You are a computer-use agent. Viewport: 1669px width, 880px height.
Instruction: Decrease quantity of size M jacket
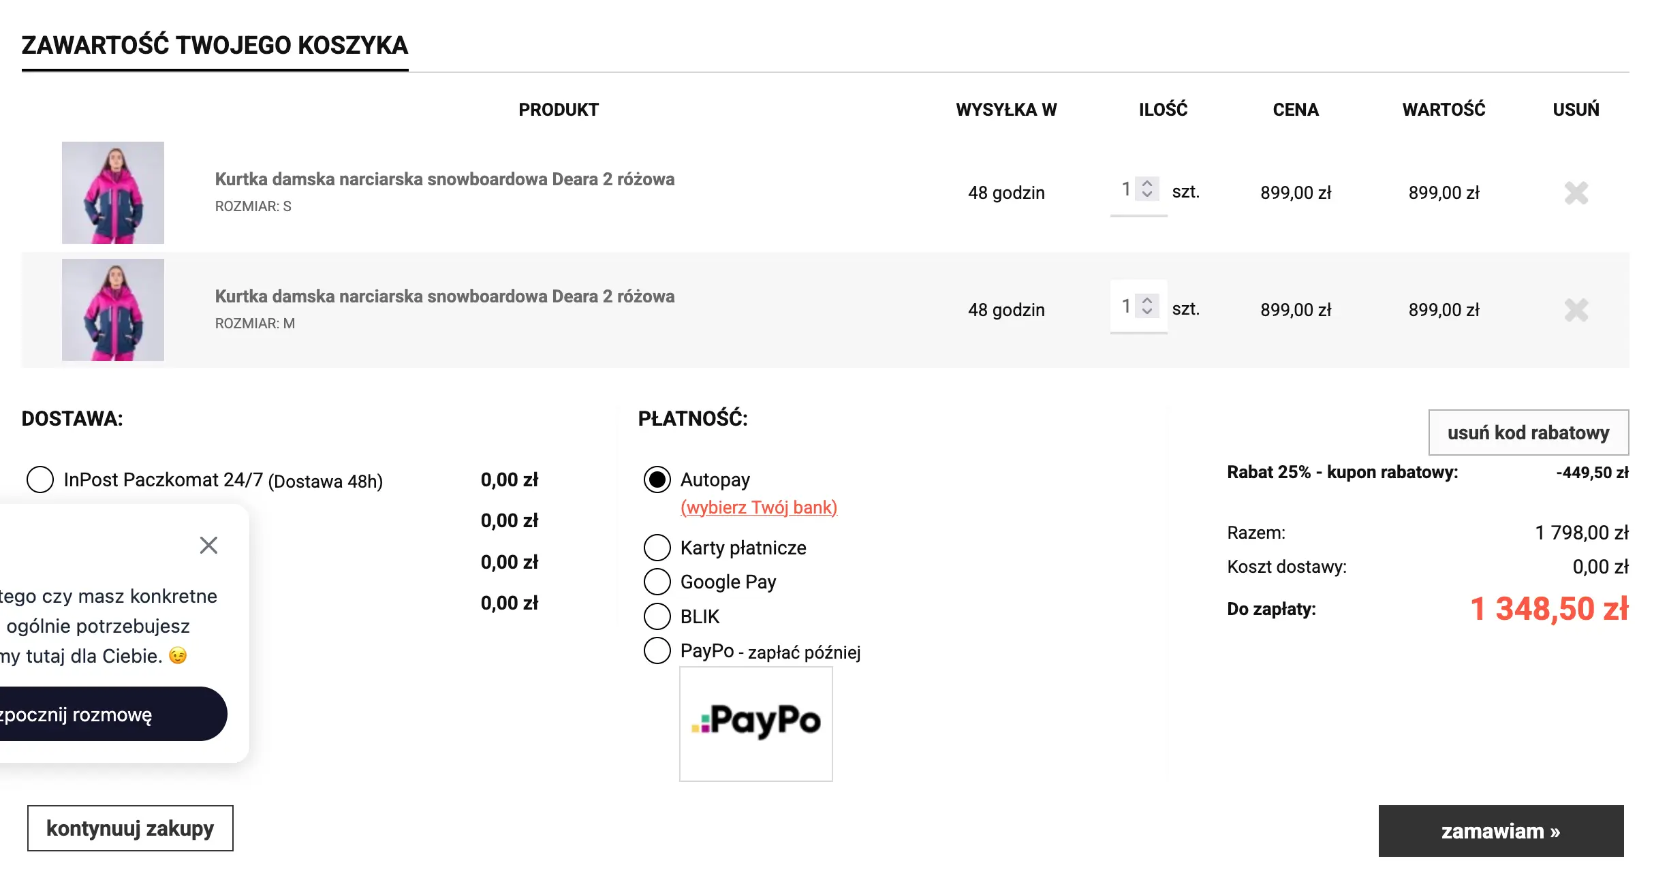[1147, 312]
